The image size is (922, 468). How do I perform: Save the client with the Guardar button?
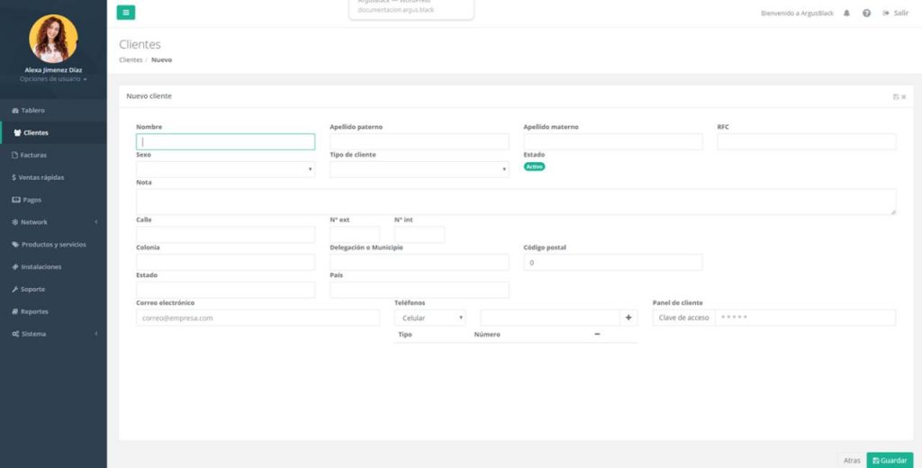pos(890,461)
